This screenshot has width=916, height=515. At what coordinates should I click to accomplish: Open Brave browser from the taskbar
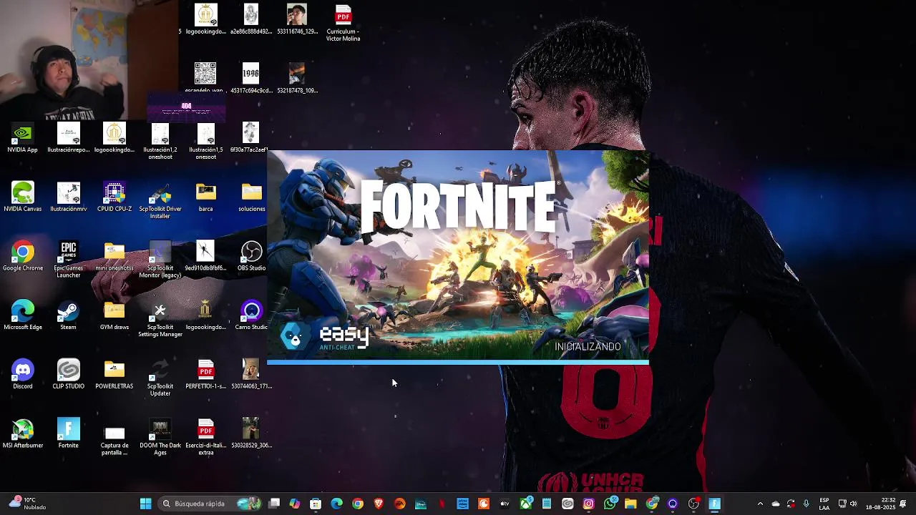click(x=379, y=504)
